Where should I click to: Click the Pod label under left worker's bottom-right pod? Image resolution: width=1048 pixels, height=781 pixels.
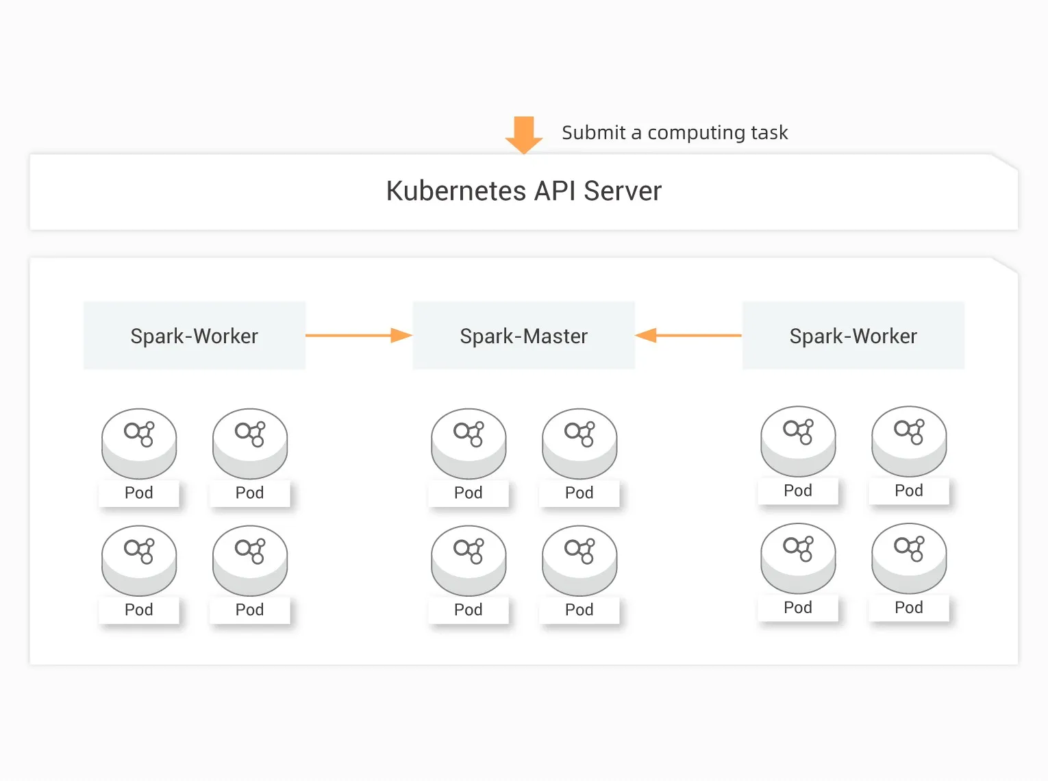250,610
